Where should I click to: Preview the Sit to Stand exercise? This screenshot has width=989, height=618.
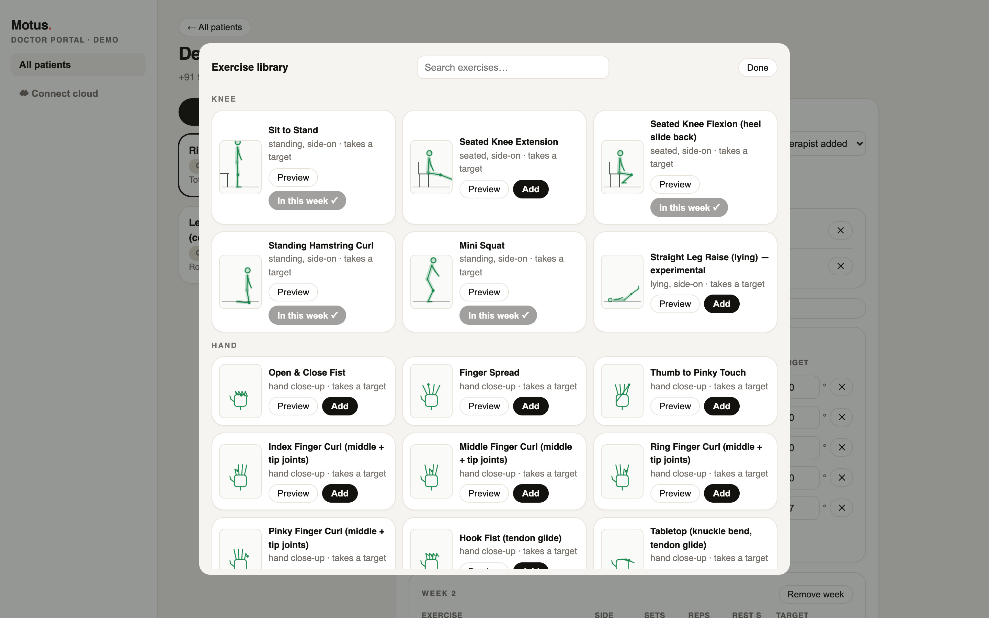click(x=293, y=178)
